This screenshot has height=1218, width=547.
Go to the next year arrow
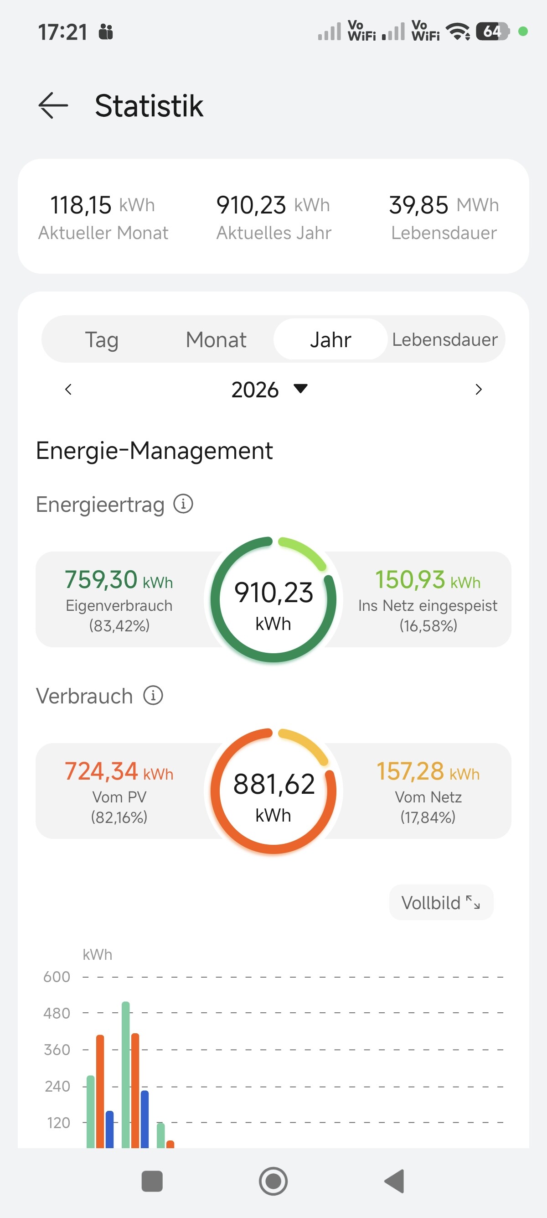coord(478,390)
